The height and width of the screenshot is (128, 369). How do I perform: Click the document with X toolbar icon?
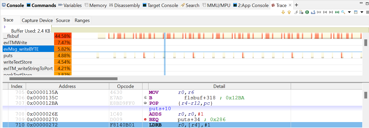(x=301, y=12)
